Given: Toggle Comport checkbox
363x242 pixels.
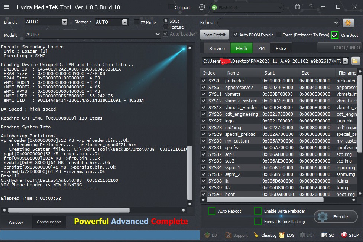Looking at the screenshot, I should click(171, 7).
